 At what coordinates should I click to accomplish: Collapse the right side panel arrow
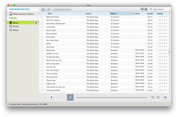point(170,53)
